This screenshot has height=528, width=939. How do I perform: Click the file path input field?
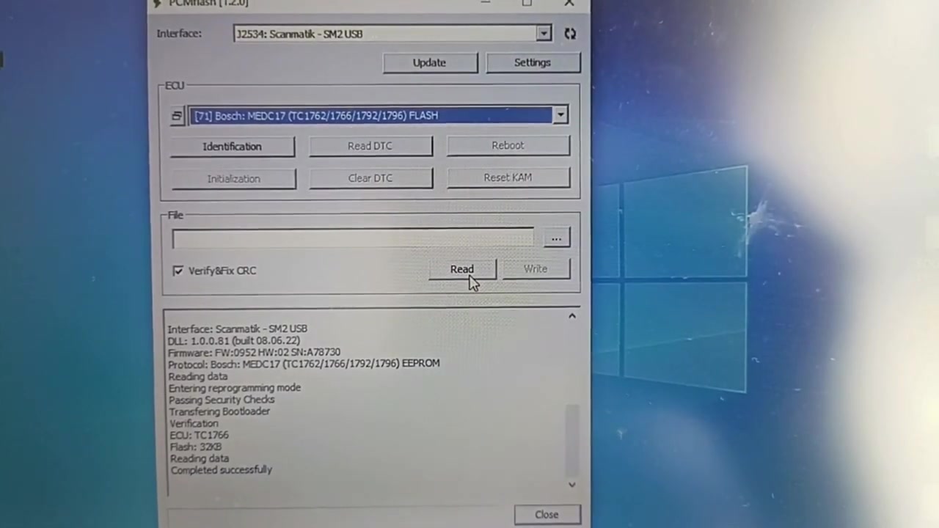tap(353, 238)
